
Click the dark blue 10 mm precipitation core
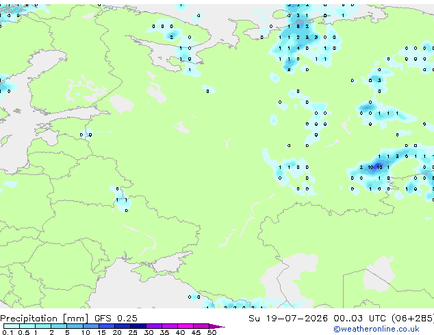(x=376, y=167)
